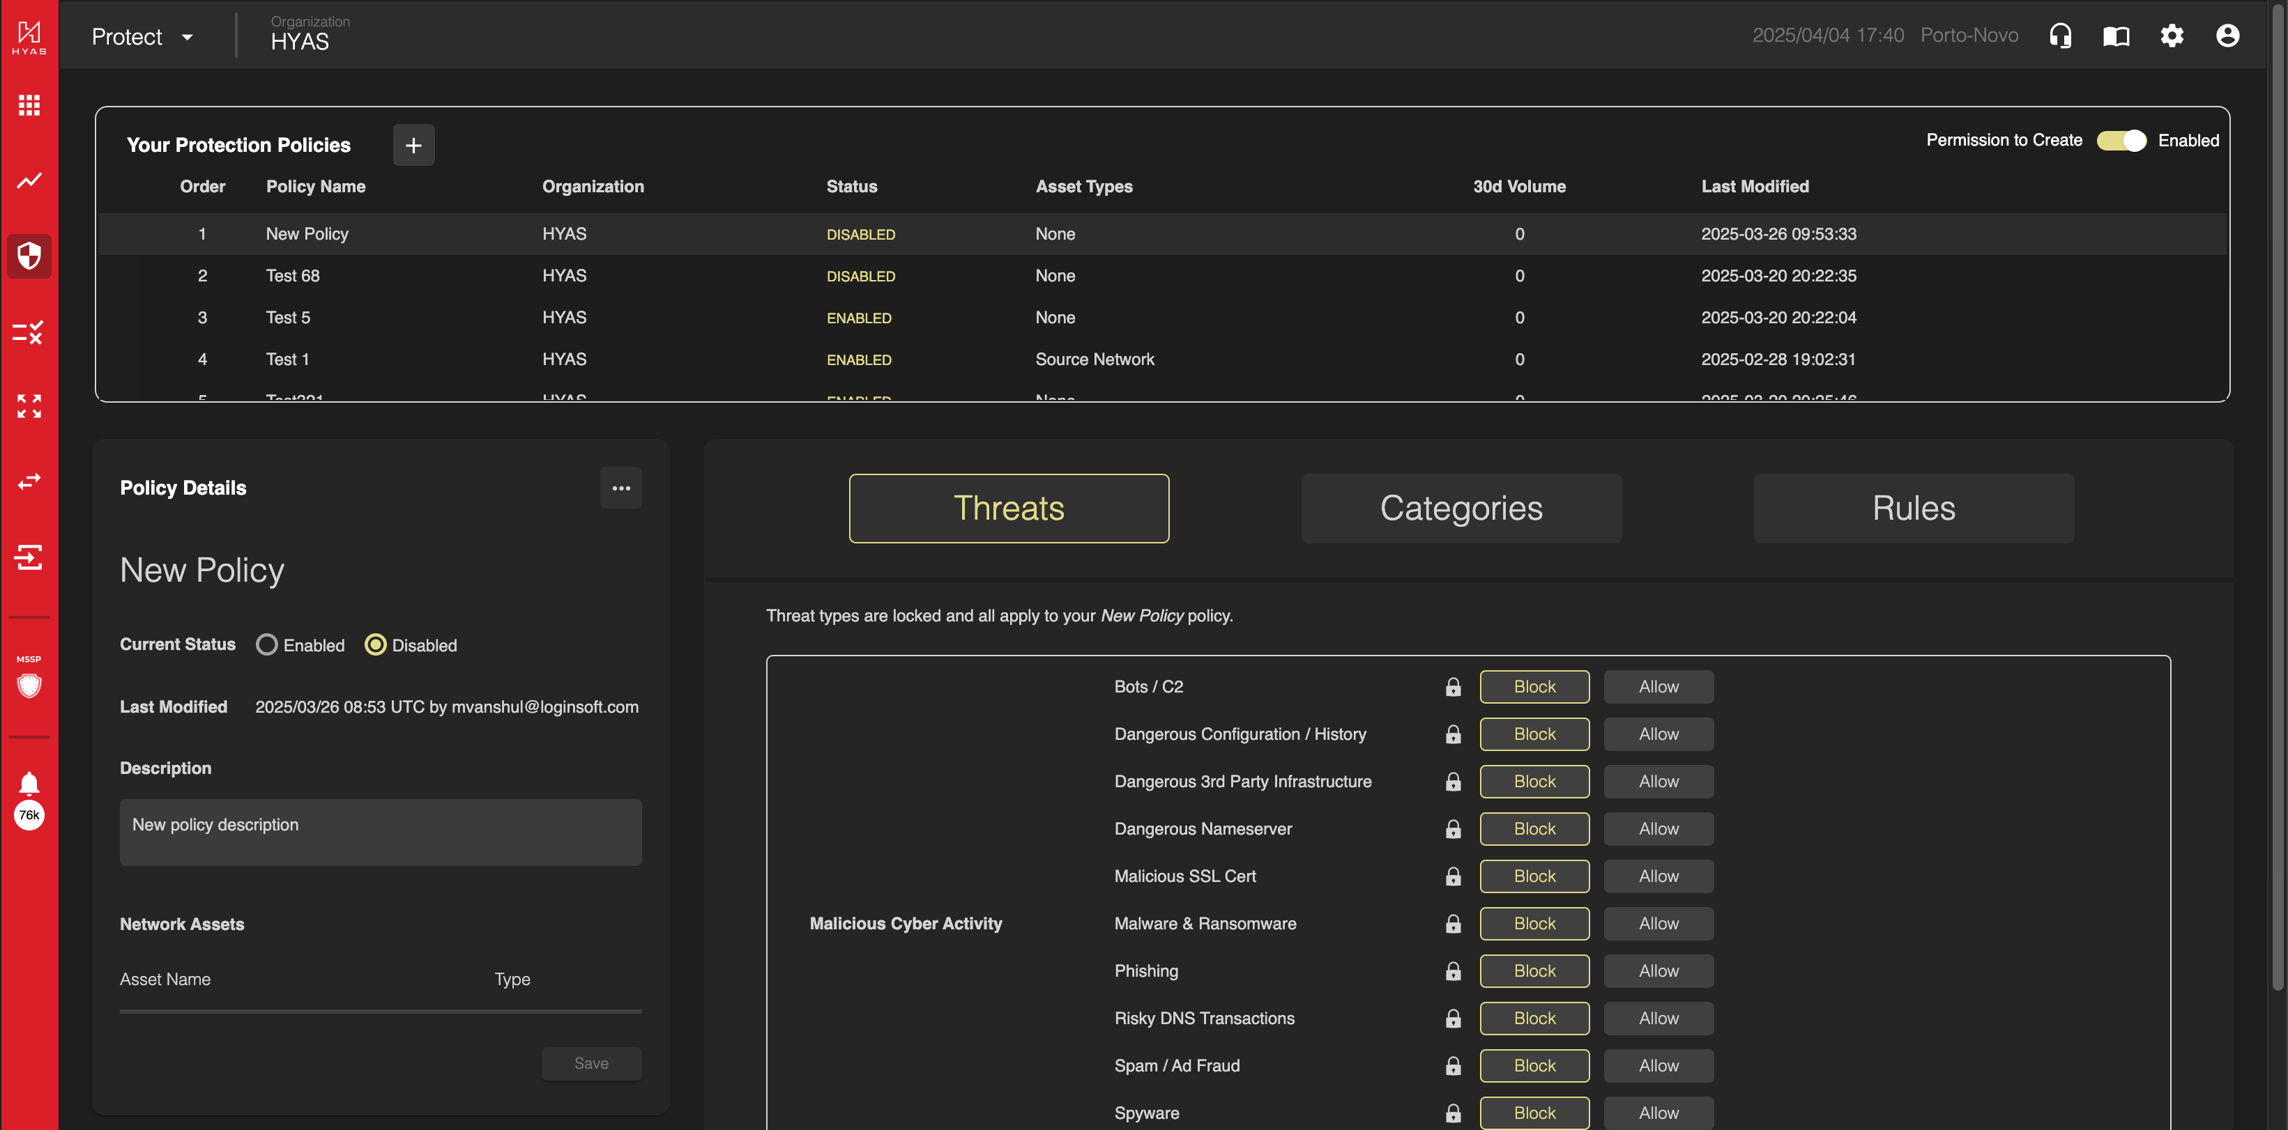Click the 30d Volume column header
The width and height of the screenshot is (2288, 1130).
1519,187
